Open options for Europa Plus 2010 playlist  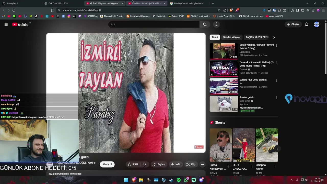click(x=276, y=80)
